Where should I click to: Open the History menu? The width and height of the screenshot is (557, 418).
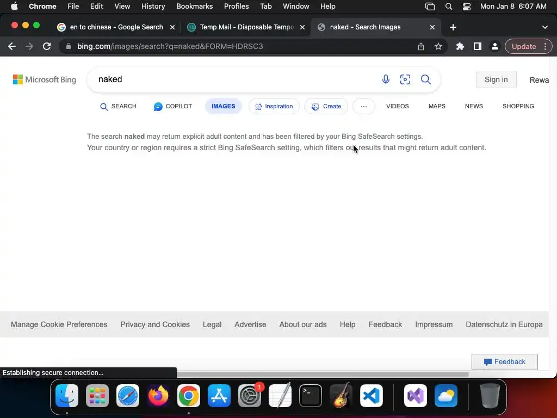pos(153,7)
